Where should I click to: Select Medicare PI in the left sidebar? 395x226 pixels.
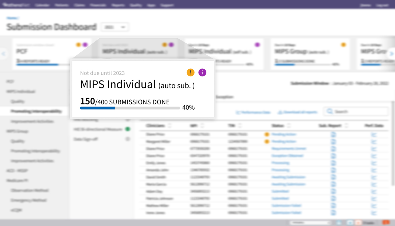coord(17,181)
